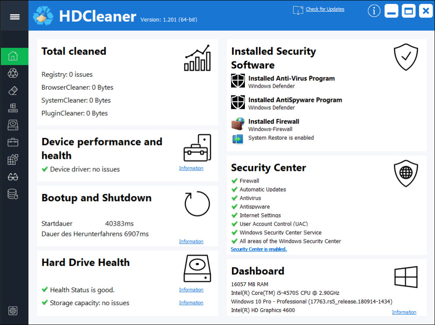This screenshot has height=325, width=435.
Task: Click the Windows logo icon beside Dashboard
Action: (x=405, y=278)
